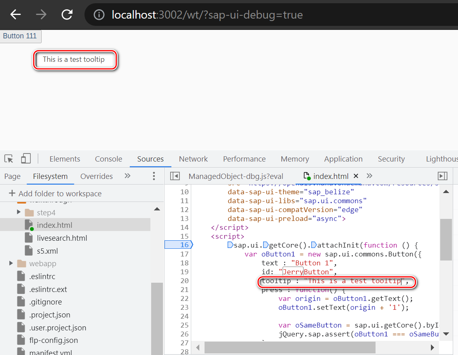The image size is (458, 355).
Task: Click the code editor vertical scrollbar thumb
Action: click(446, 239)
